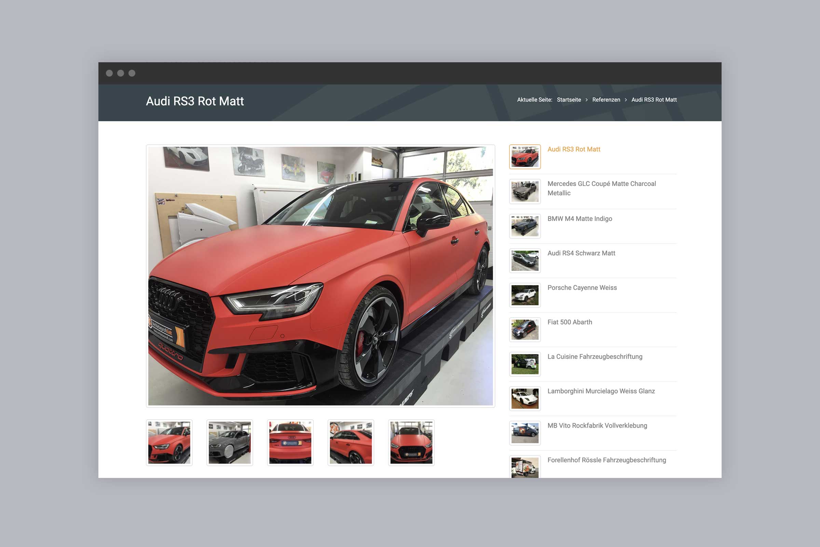Show the head-on front view Audi thumbnail
820x547 pixels.
[x=411, y=442]
